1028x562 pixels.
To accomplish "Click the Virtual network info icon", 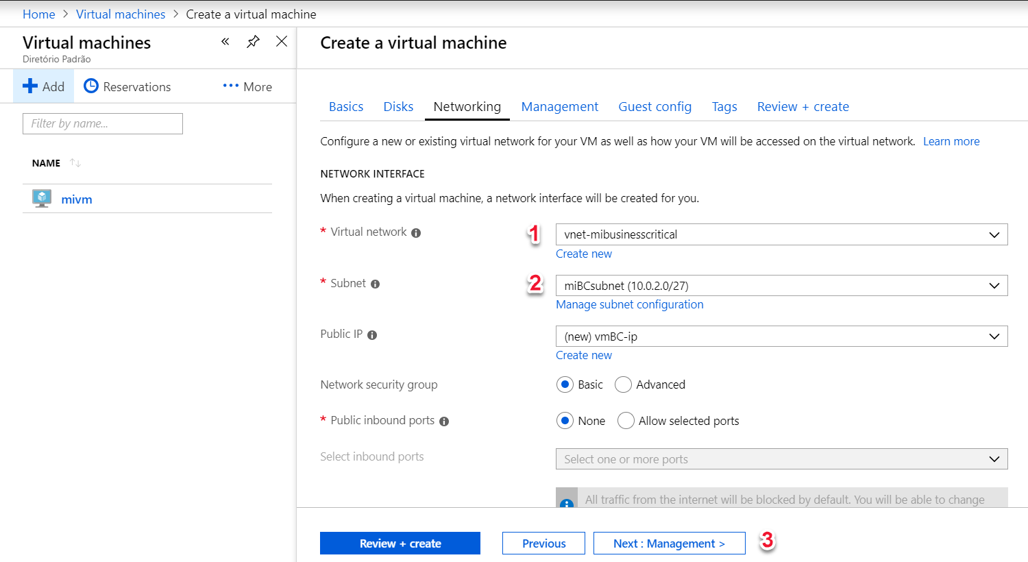I will [416, 233].
